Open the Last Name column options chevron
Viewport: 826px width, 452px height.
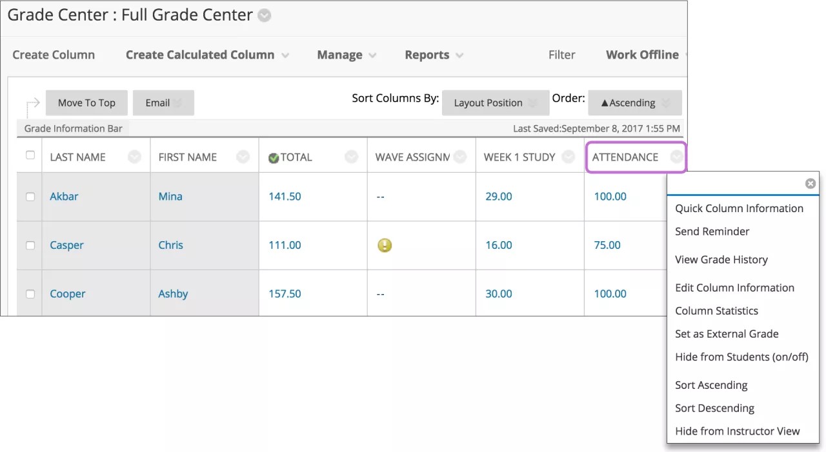coord(134,156)
